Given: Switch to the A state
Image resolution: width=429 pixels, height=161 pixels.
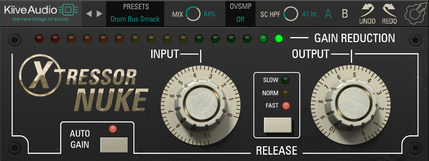Looking at the screenshot, I should (328, 13).
